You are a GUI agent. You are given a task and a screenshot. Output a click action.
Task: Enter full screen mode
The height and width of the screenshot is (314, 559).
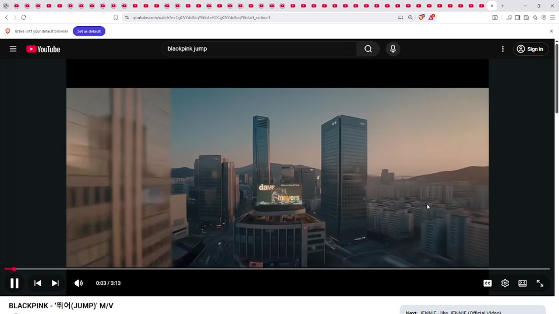point(540,283)
